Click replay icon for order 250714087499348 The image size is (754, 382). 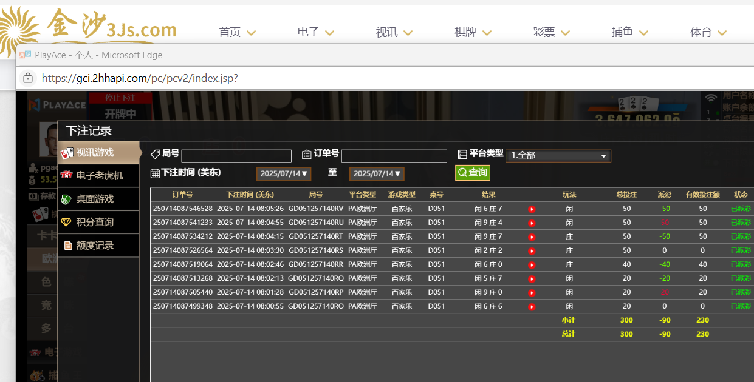532,307
